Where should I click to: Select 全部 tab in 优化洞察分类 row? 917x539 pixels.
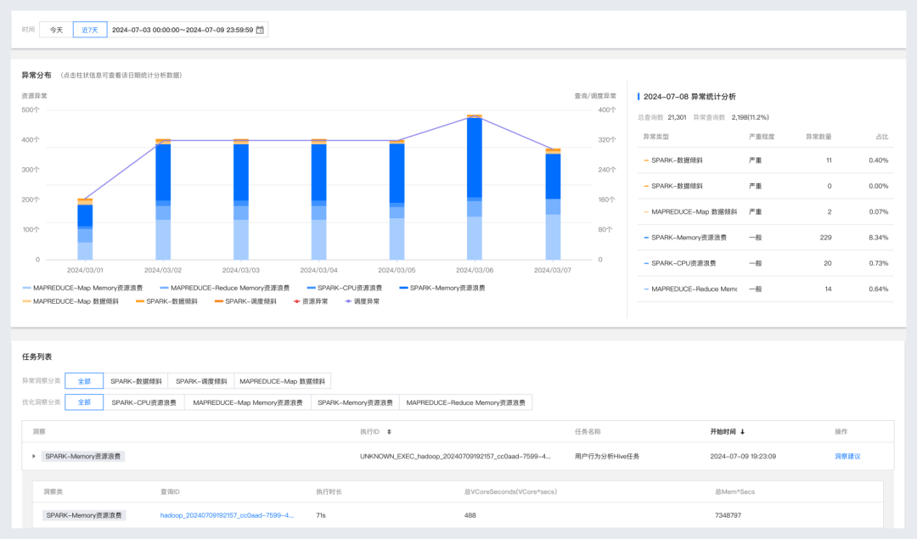click(x=84, y=402)
